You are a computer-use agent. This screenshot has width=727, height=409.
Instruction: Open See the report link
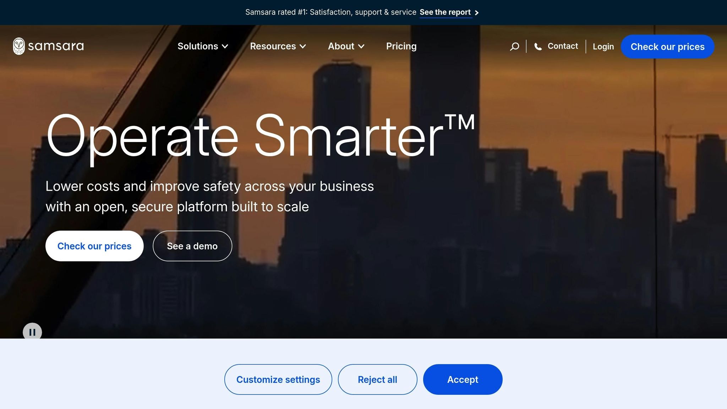pyautogui.click(x=445, y=12)
